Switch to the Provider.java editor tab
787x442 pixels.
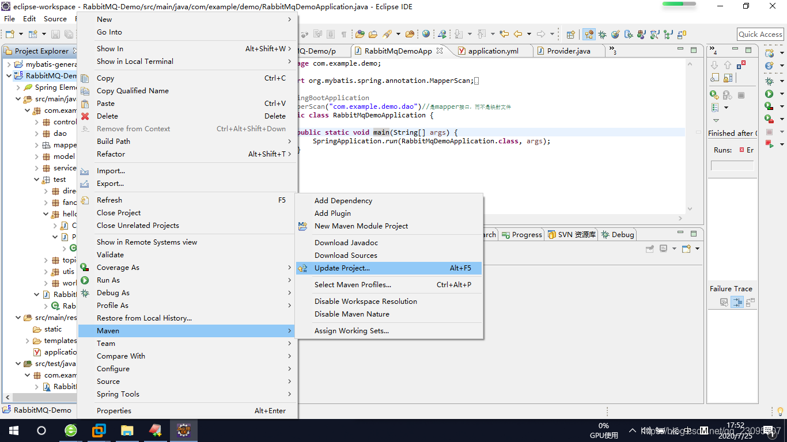click(569, 51)
